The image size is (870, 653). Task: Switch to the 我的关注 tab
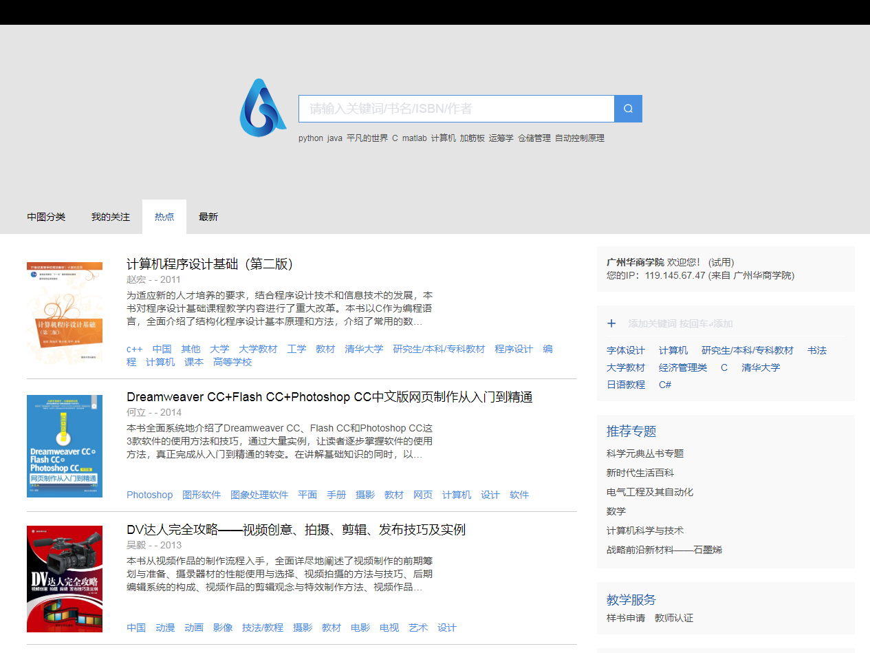[x=111, y=217]
